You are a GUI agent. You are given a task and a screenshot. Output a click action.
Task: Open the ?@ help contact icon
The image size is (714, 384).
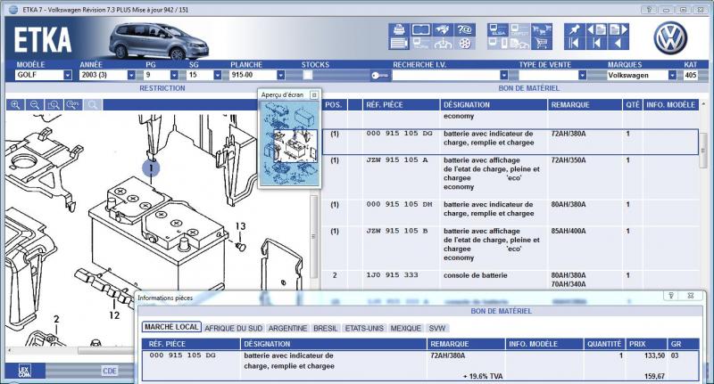point(464,30)
